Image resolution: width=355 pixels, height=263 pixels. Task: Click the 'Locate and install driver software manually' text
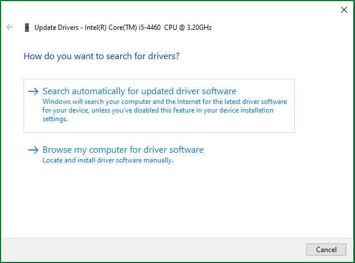pyautogui.click(x=108, y=160)
